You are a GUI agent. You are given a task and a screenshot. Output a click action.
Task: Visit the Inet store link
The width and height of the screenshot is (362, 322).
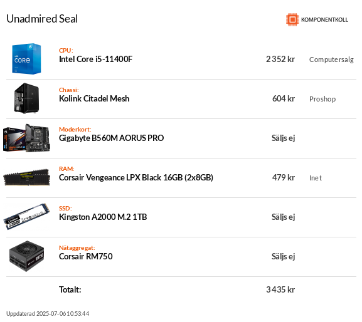[x=316, y=178]
